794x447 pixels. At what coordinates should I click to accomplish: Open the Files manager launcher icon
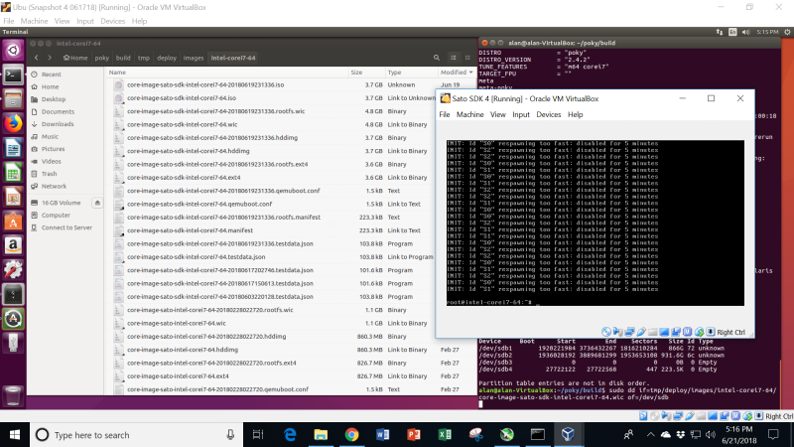(x=13, y=99)
